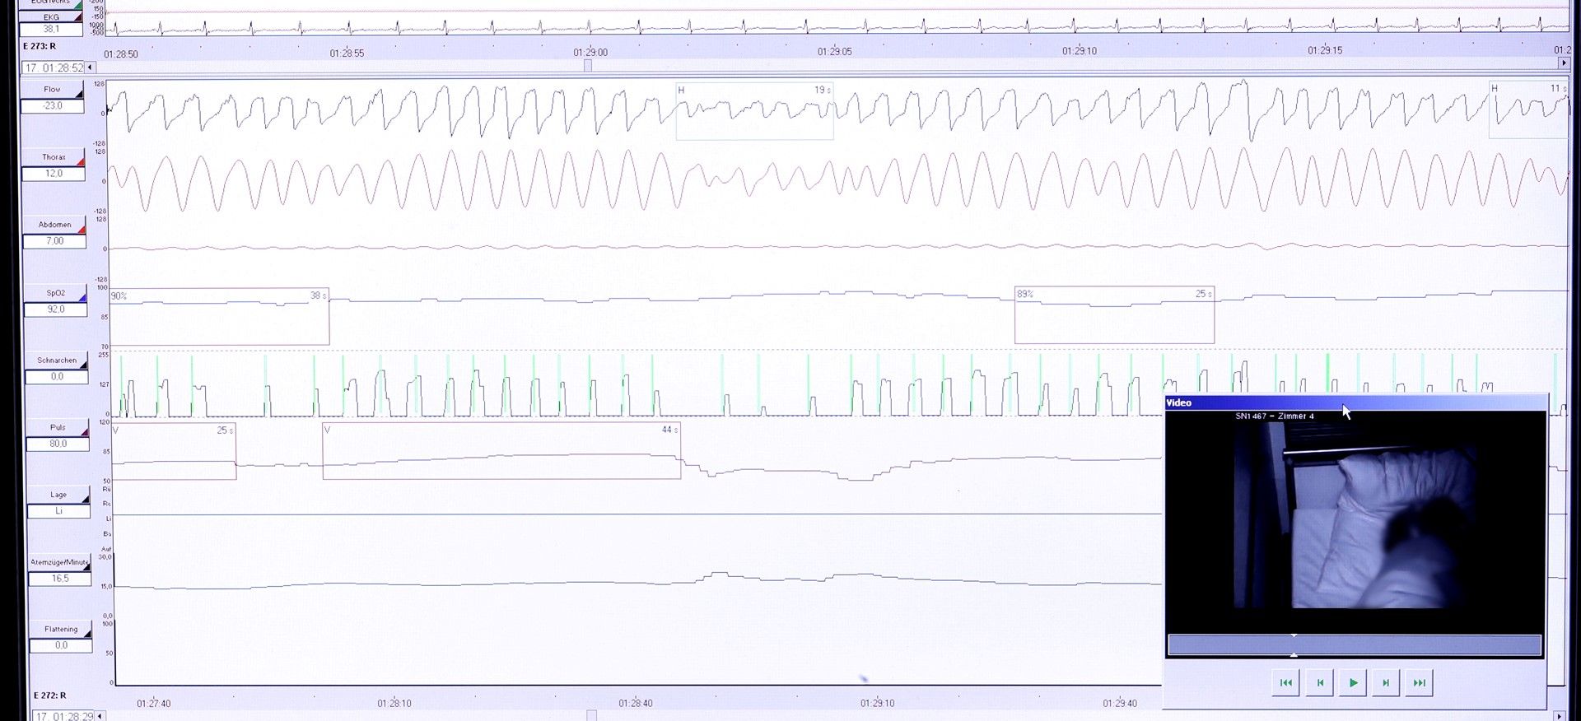Open the SpO2 channel button
The width and height of the screenshot is (1581, 721).
(55, 292)
